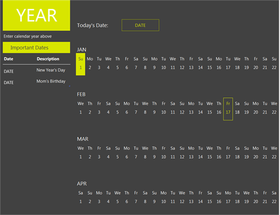Click January day 12
Image resolution: width=280 pixels, height=215 pixels.
pyautogui.click(x=182, y=68)
